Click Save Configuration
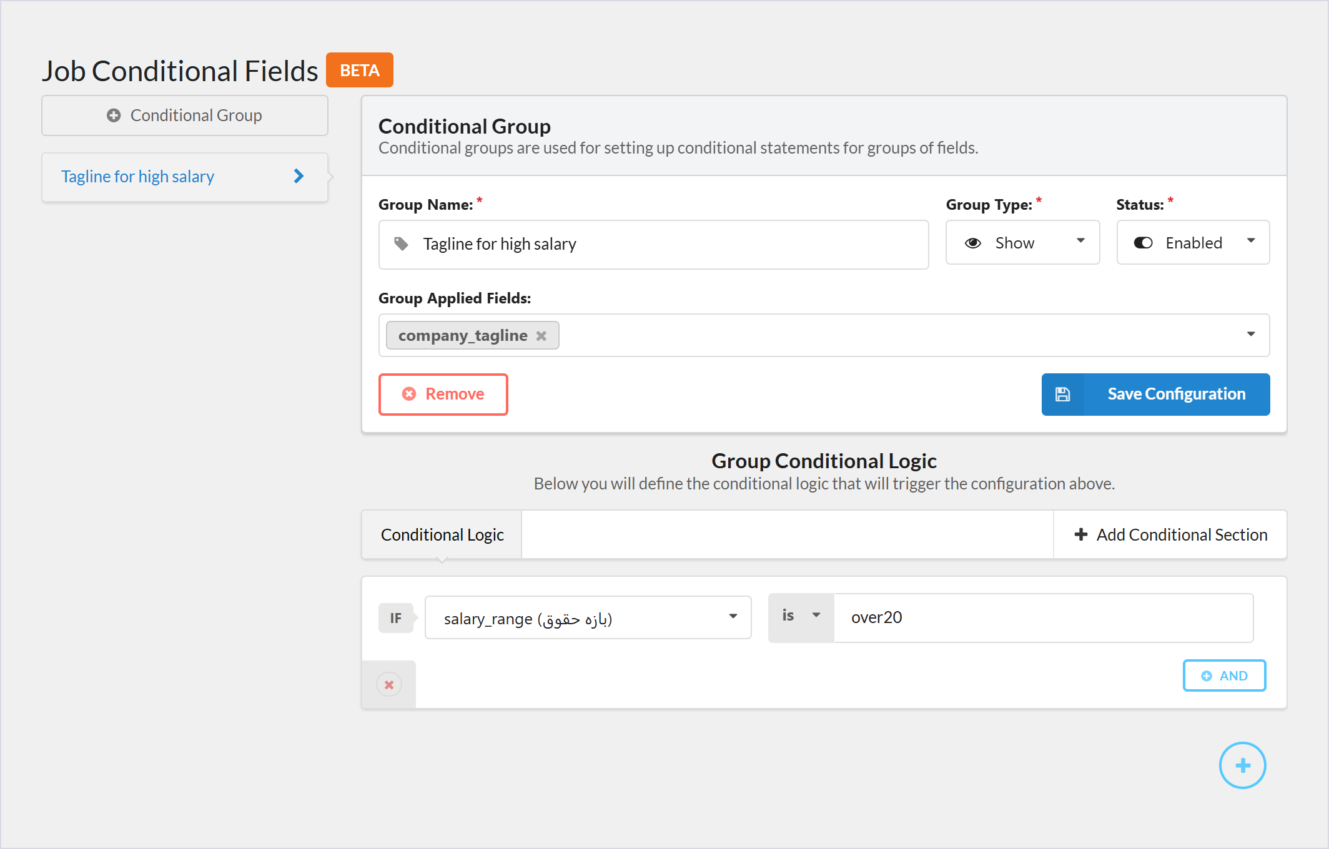1329x849 pixels. point(1155,394)
